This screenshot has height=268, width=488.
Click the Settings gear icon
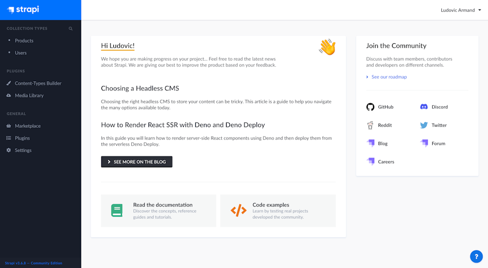(9, 150)
